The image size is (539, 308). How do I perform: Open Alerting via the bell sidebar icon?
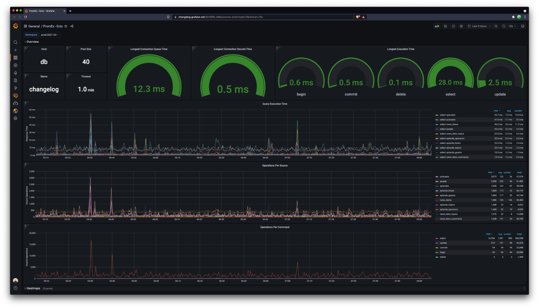tap(15, 72)
